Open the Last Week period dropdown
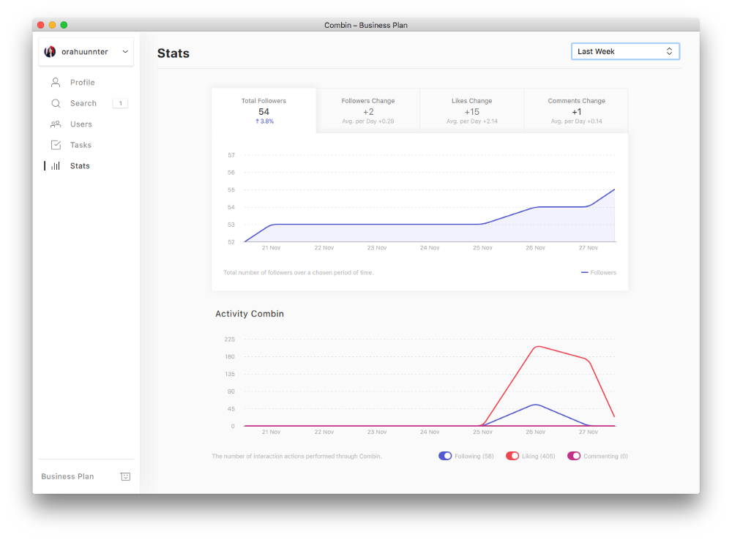The height and width of the screenshot is (540, 732). click(x=625, y=51)
